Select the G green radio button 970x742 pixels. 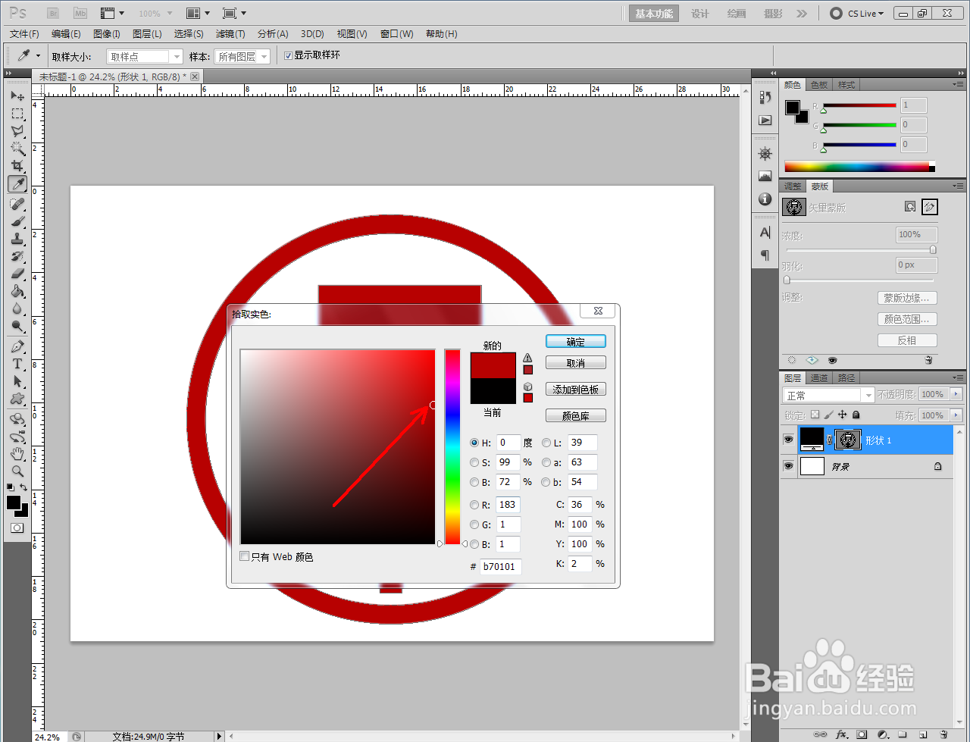(x=474, y=524)
